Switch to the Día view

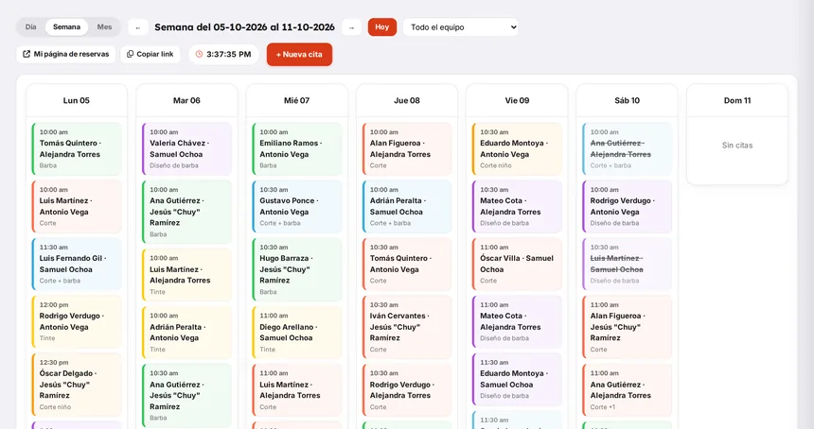[30, 27]
